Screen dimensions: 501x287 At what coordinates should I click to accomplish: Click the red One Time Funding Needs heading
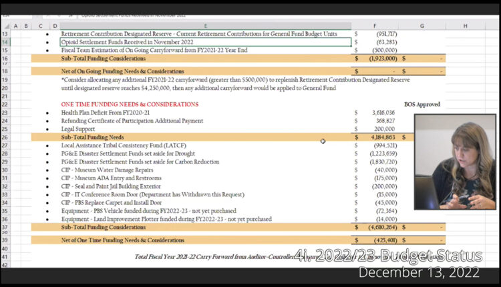[x=130, y=105]
